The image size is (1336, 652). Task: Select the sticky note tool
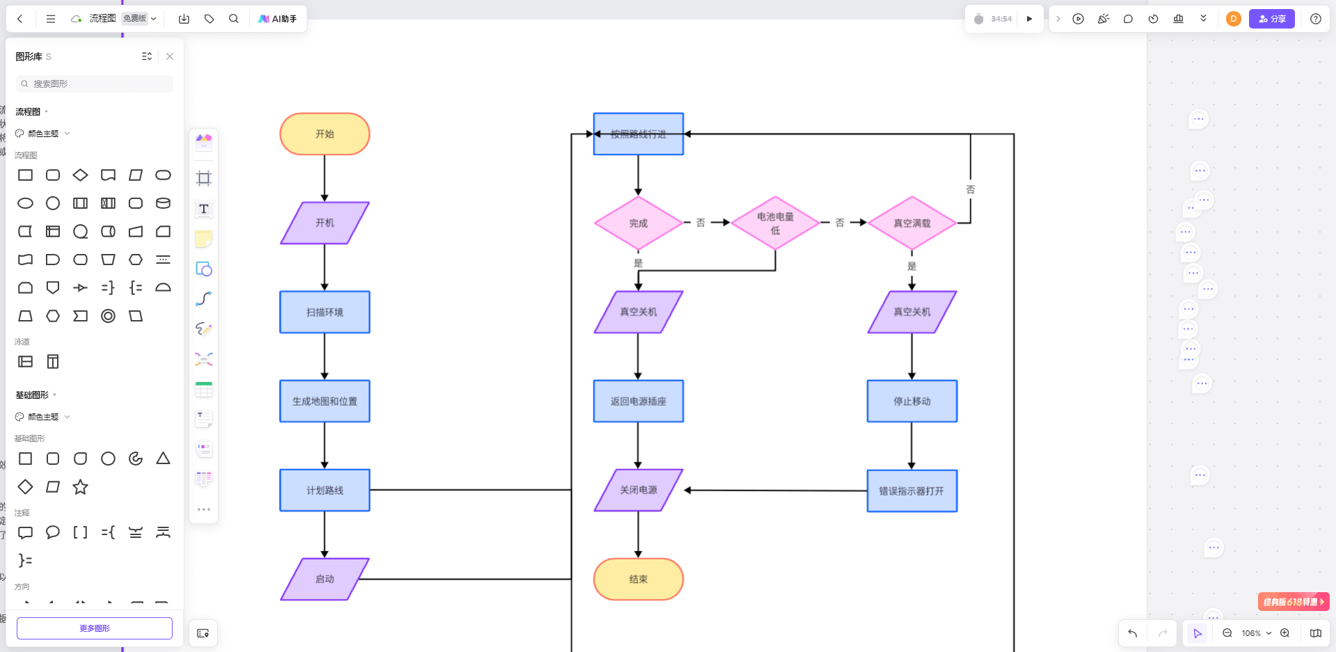(204, 239)
